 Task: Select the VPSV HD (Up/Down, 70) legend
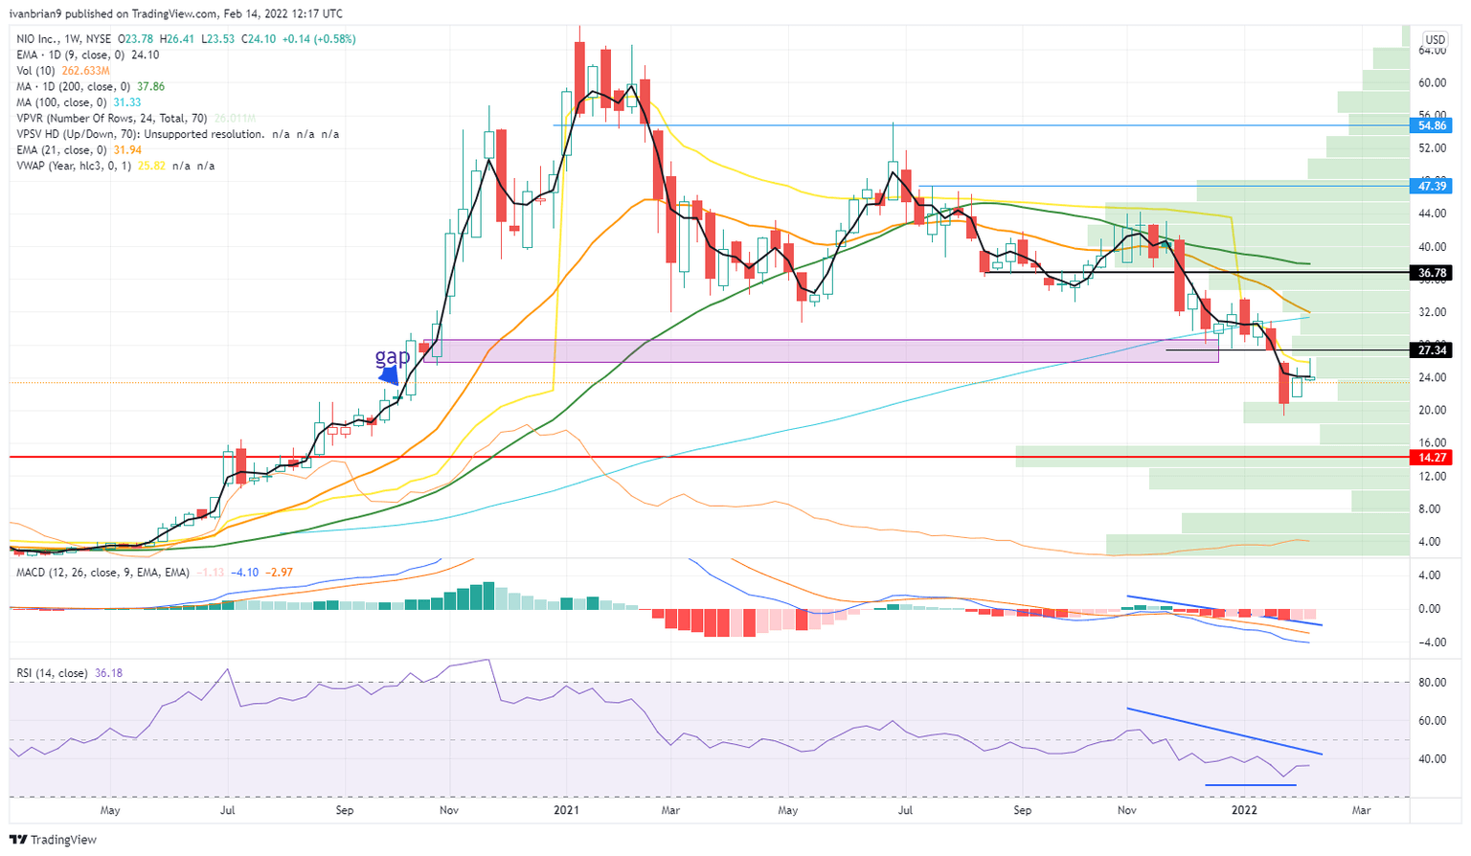140,134
